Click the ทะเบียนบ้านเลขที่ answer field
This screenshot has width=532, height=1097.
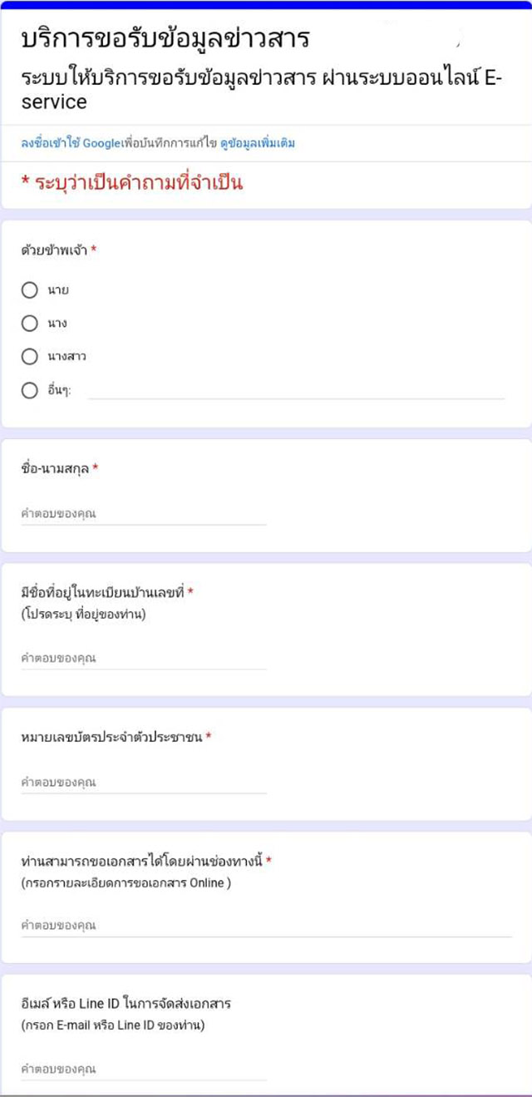coord(144,659)
